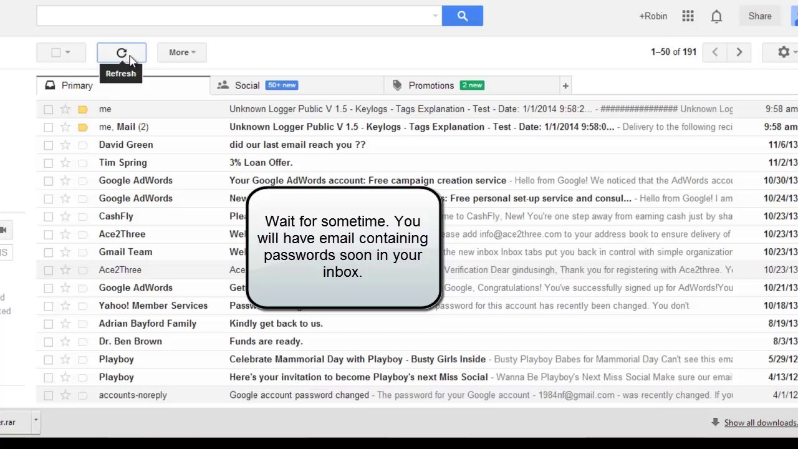The width and height of the screenshot is (798, 449).
Task: Select the Yahoo! Member Services email checkbox
Action: 49,306
